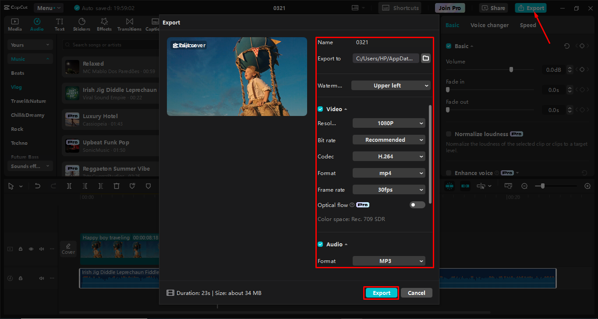Open the Watermark position dropdown showing Upper left

click(390, 85)
